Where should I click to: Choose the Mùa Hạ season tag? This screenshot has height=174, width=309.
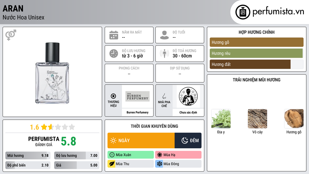(x=178, y=155)
